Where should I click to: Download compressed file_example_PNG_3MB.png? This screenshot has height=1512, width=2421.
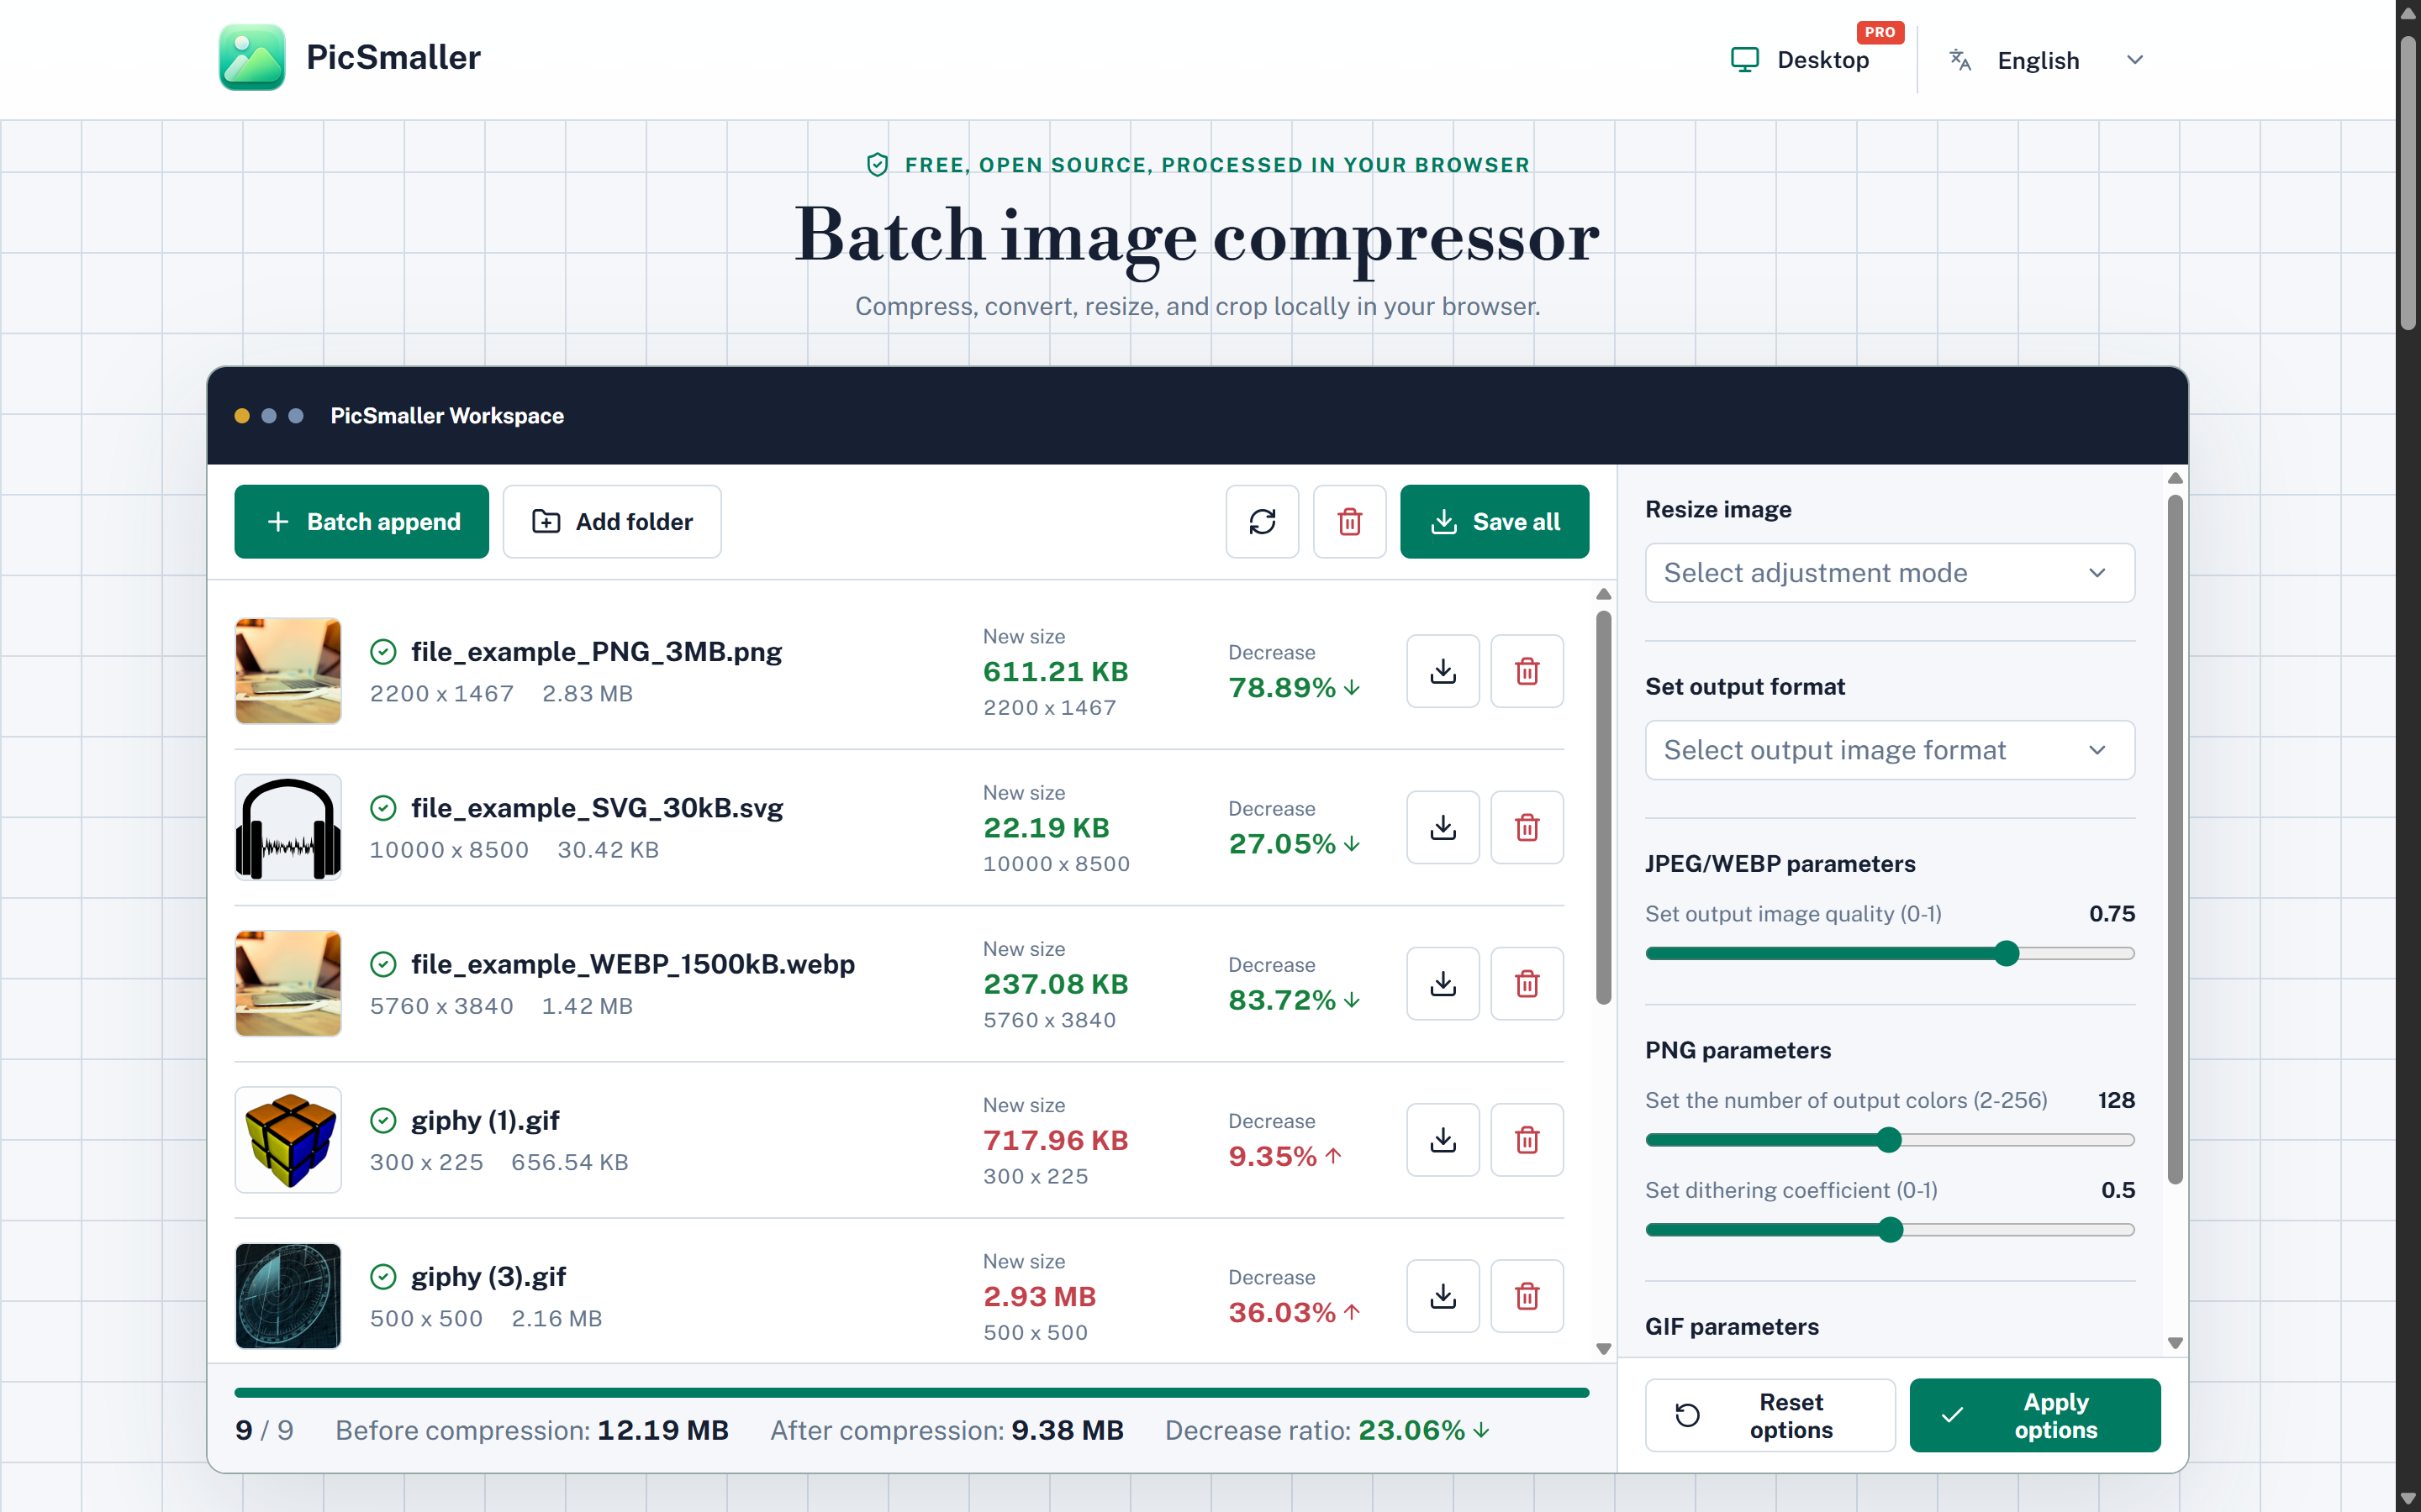[1443, 671]
